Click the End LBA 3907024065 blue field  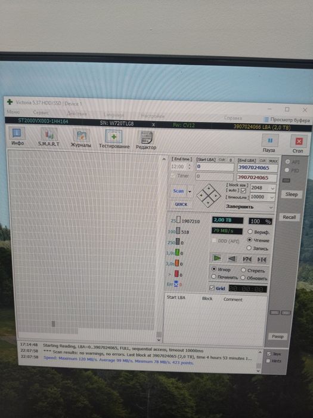[x=257, y=168]
